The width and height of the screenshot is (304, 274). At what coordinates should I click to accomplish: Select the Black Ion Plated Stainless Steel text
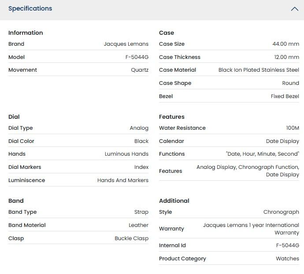(x=259, y=70)
